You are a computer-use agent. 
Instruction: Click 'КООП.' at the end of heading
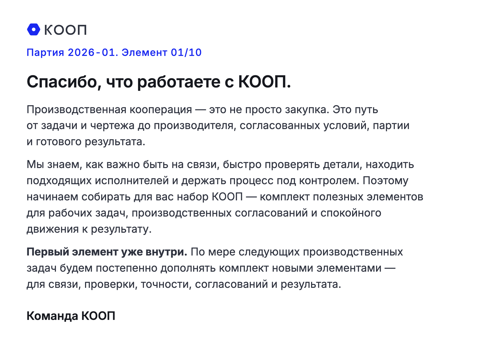[x=265, y=82]
